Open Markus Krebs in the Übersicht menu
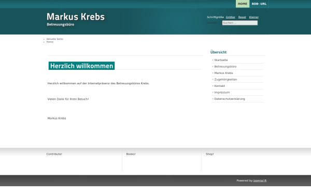The image size is (311, 194). coord(223,73)
